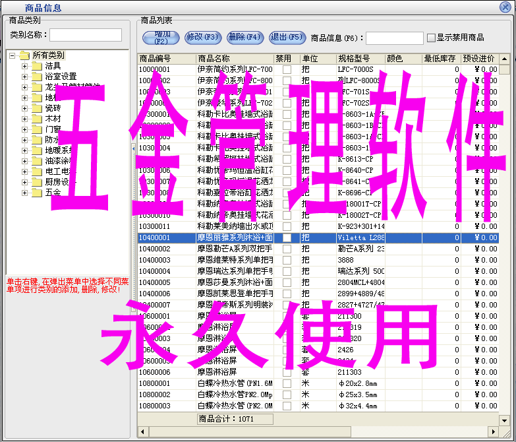Select the 防水 folder icon

click(x=37, y=140)
